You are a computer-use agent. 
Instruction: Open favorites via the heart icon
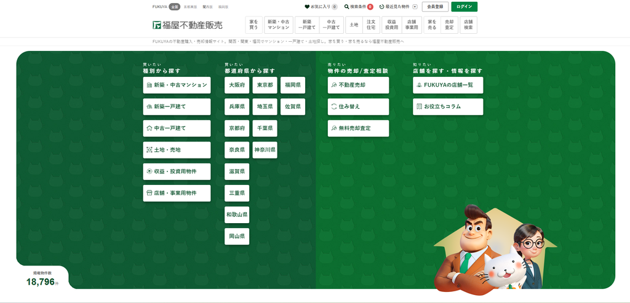click(x=307, y=7)
